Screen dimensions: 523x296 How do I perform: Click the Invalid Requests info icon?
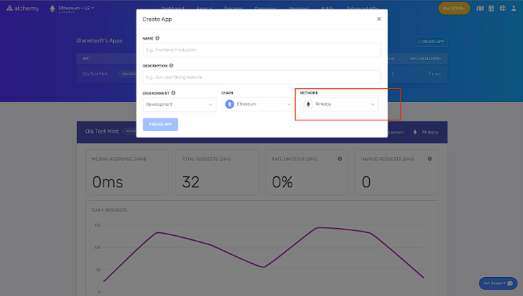click(429, 159)
